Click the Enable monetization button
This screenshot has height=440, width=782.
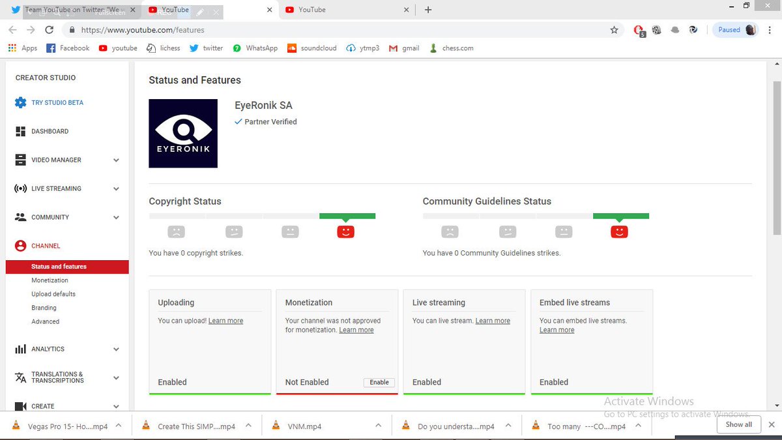pos(379,383)
